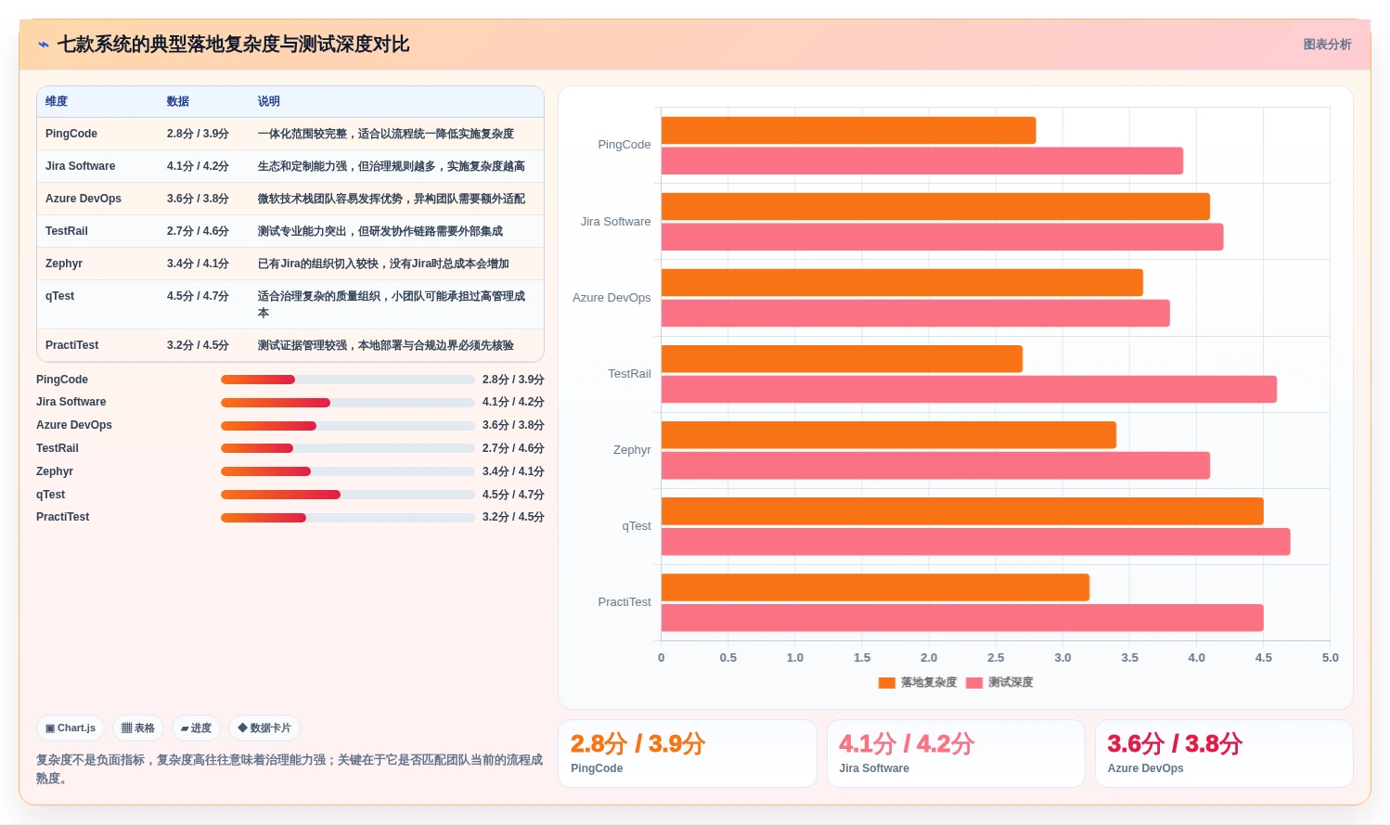Click TestRail orange 落地复杂度 chart bar

pyautogui.click(x=842, y=359)
